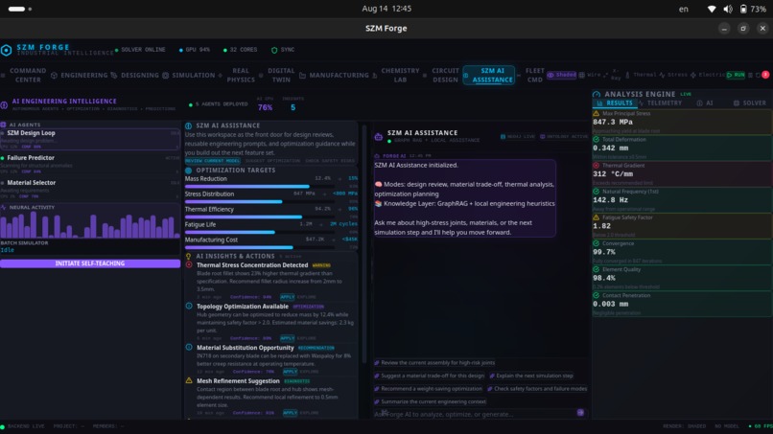Click the robot icon in chat header
Screen dimensions: 773x434
[x=379, y=136]
